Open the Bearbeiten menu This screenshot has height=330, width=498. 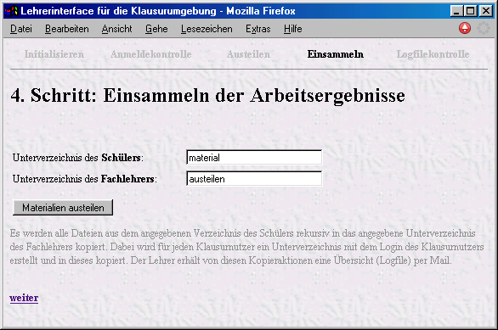[66, 29]
